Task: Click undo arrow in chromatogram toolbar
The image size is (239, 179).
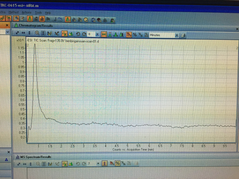Action: click(78, 34)
